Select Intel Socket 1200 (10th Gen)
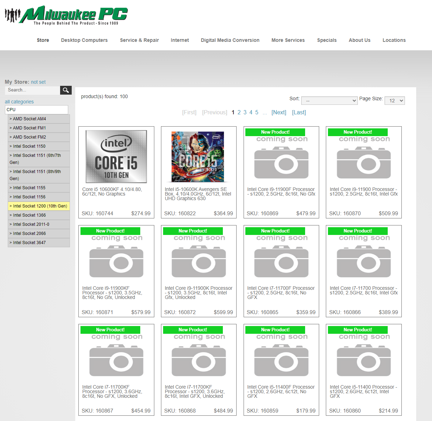The image size is (432, 421). coord(39,206)
